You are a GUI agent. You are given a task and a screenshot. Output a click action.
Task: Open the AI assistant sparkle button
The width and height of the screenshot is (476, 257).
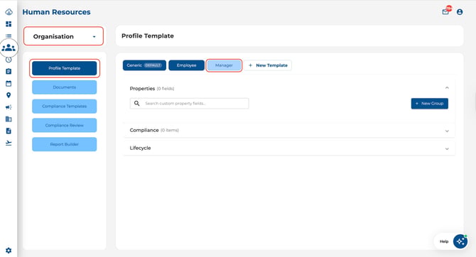coord(460,241)
